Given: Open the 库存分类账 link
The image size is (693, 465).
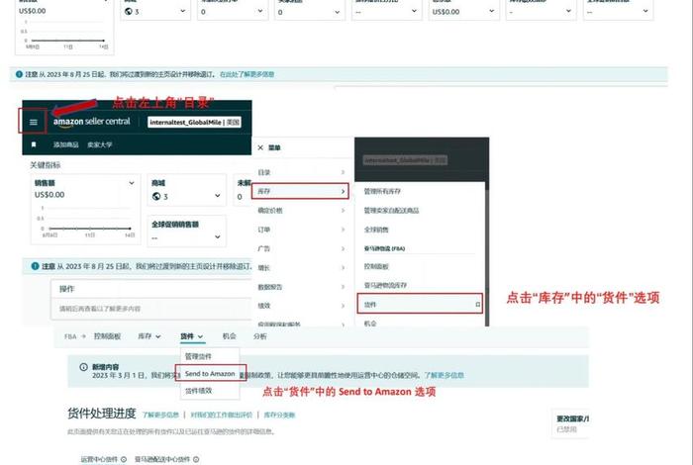Looking at the screenshot, I should 279,415.
